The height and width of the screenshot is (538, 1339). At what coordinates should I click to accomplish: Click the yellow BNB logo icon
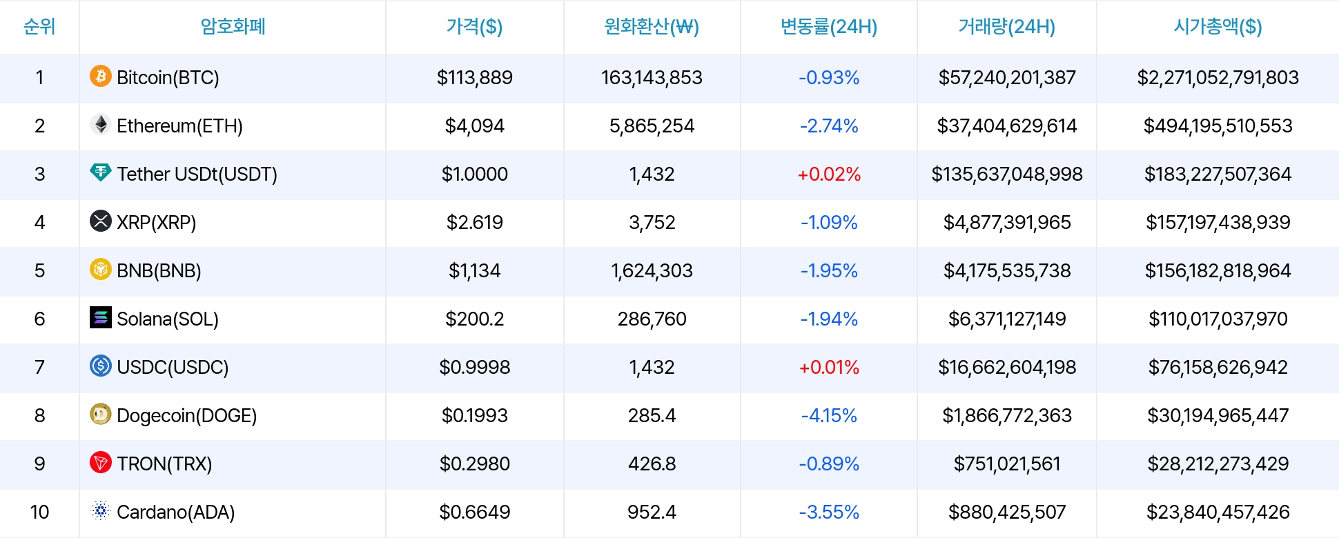[101, 269]
